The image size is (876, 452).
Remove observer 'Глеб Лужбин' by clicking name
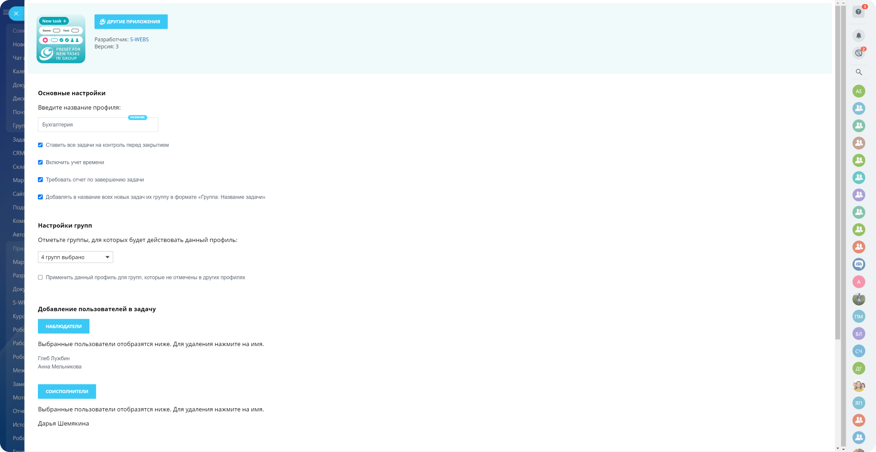pyautogui.click(x=54, y=358)
